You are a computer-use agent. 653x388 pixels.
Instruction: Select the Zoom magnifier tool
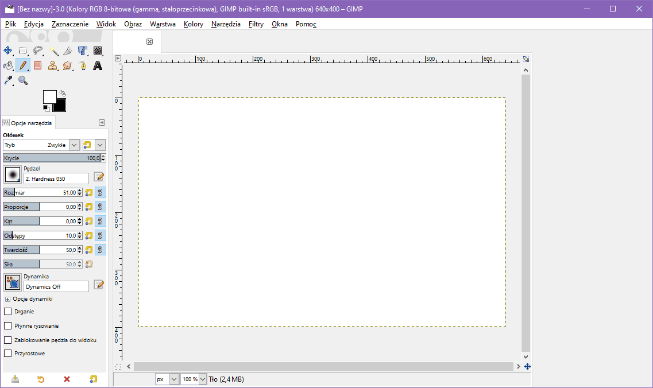[x=23, y=80]
